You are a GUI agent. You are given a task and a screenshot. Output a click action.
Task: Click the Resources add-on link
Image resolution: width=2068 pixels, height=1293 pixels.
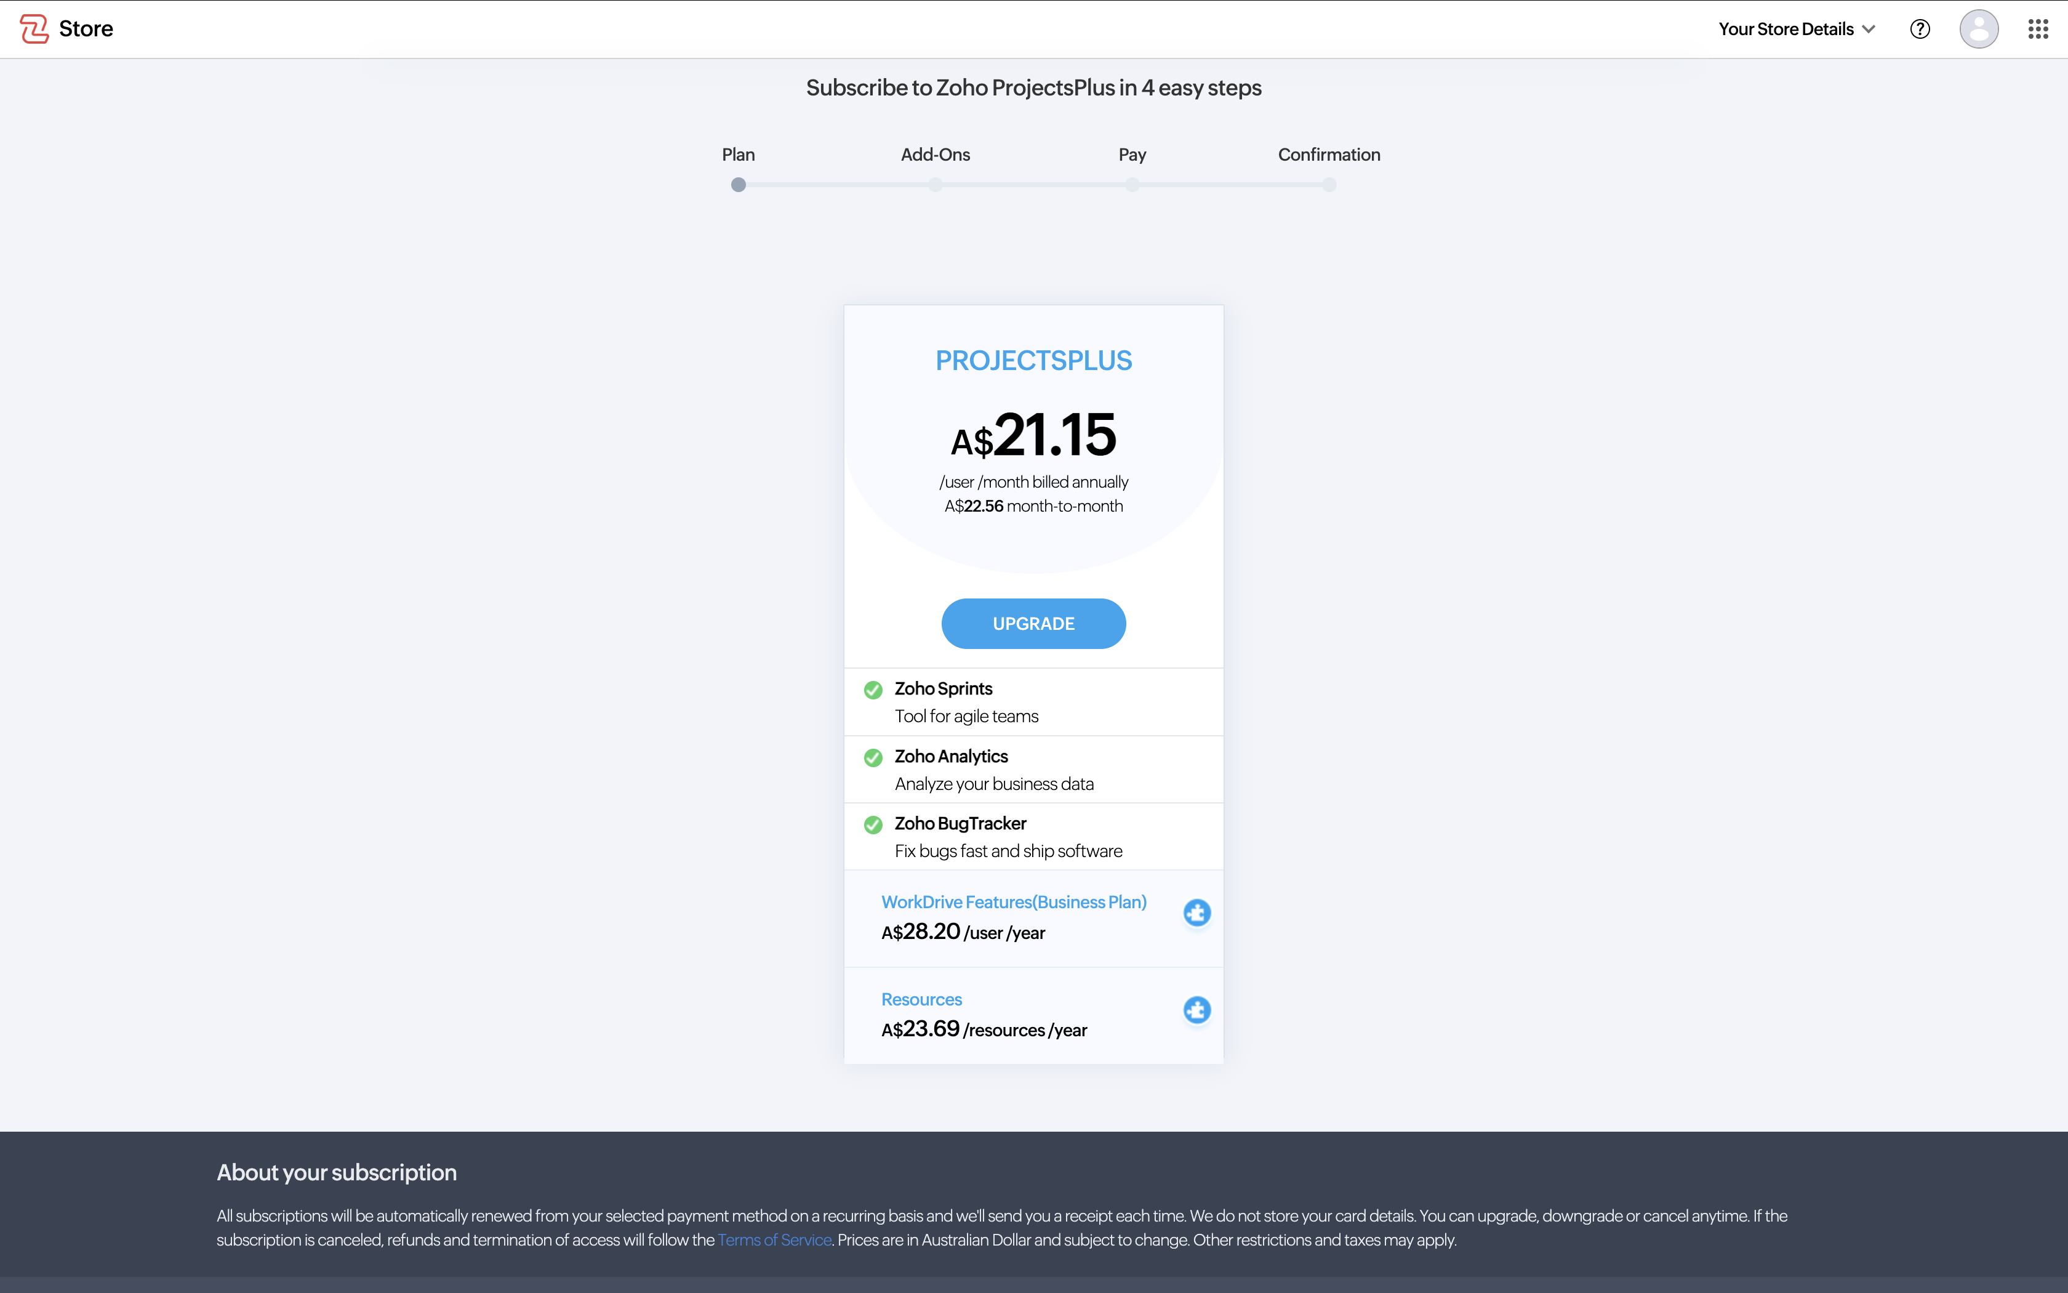[921, 1000]
